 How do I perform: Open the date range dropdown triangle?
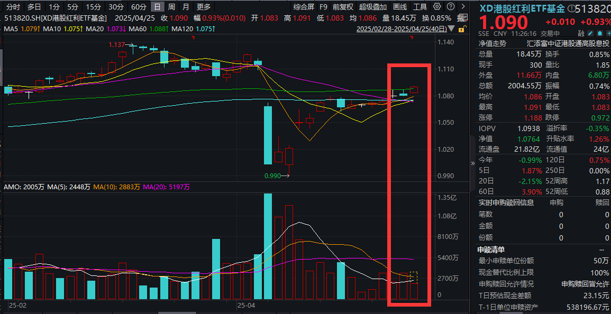tap(451, 29)
